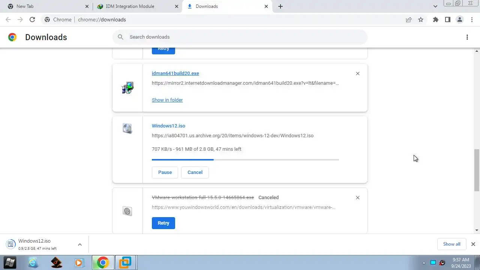Pause the Windows12.iso download
Viewport: 480px width, 270px height.
click(x=165, y=172)
